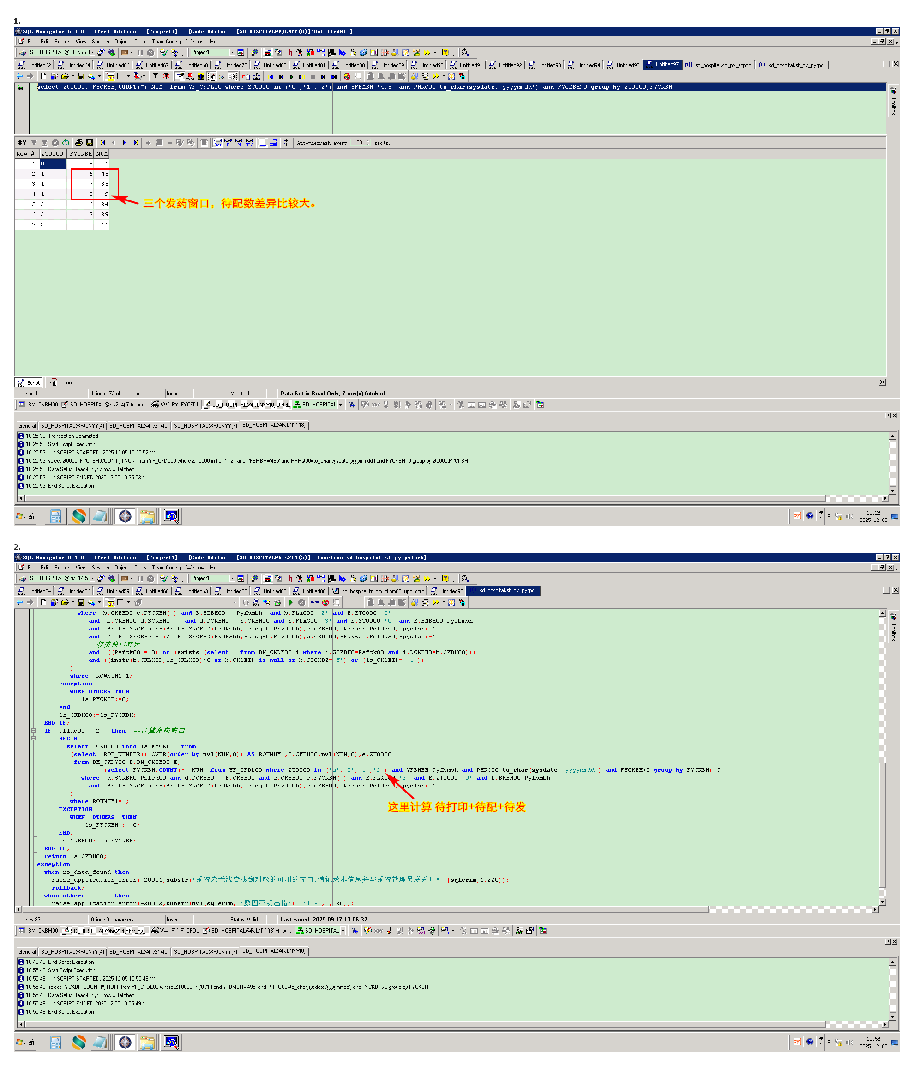This screenshot has height=1066, width=914.
Task: Toggle the N&D column display mode
Action: 249,143
